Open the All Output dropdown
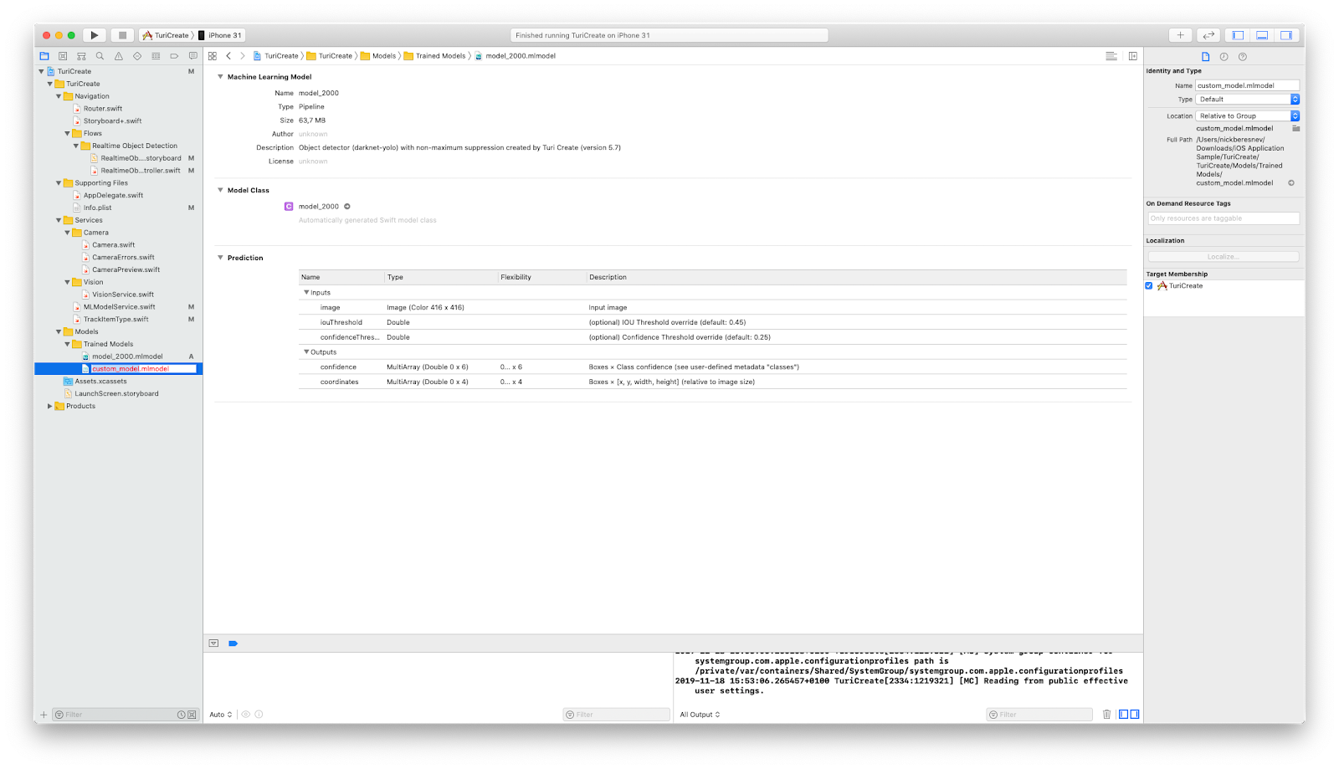This screenshot has width=1339, height=769. pyautogui.click(x=700, y=715)
